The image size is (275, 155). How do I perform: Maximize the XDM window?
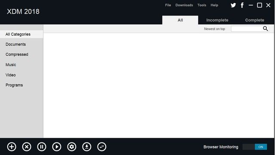[x=260, y=5]
